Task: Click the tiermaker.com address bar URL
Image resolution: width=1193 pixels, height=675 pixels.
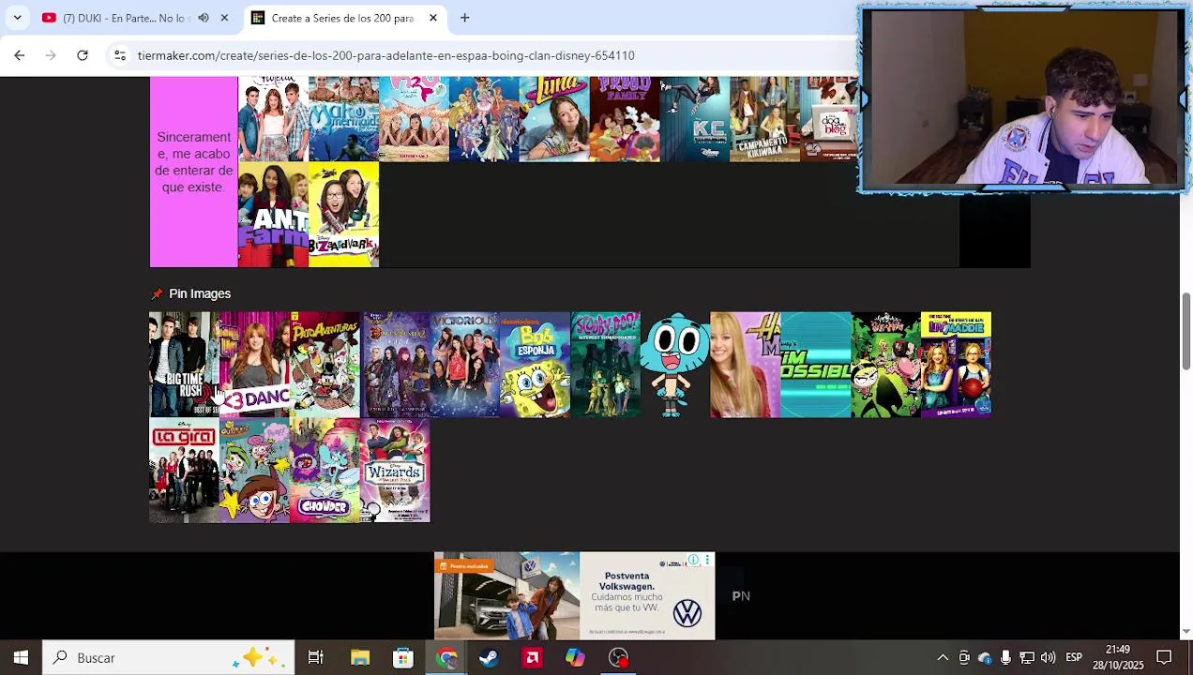Action: click(x=385, y=55)
